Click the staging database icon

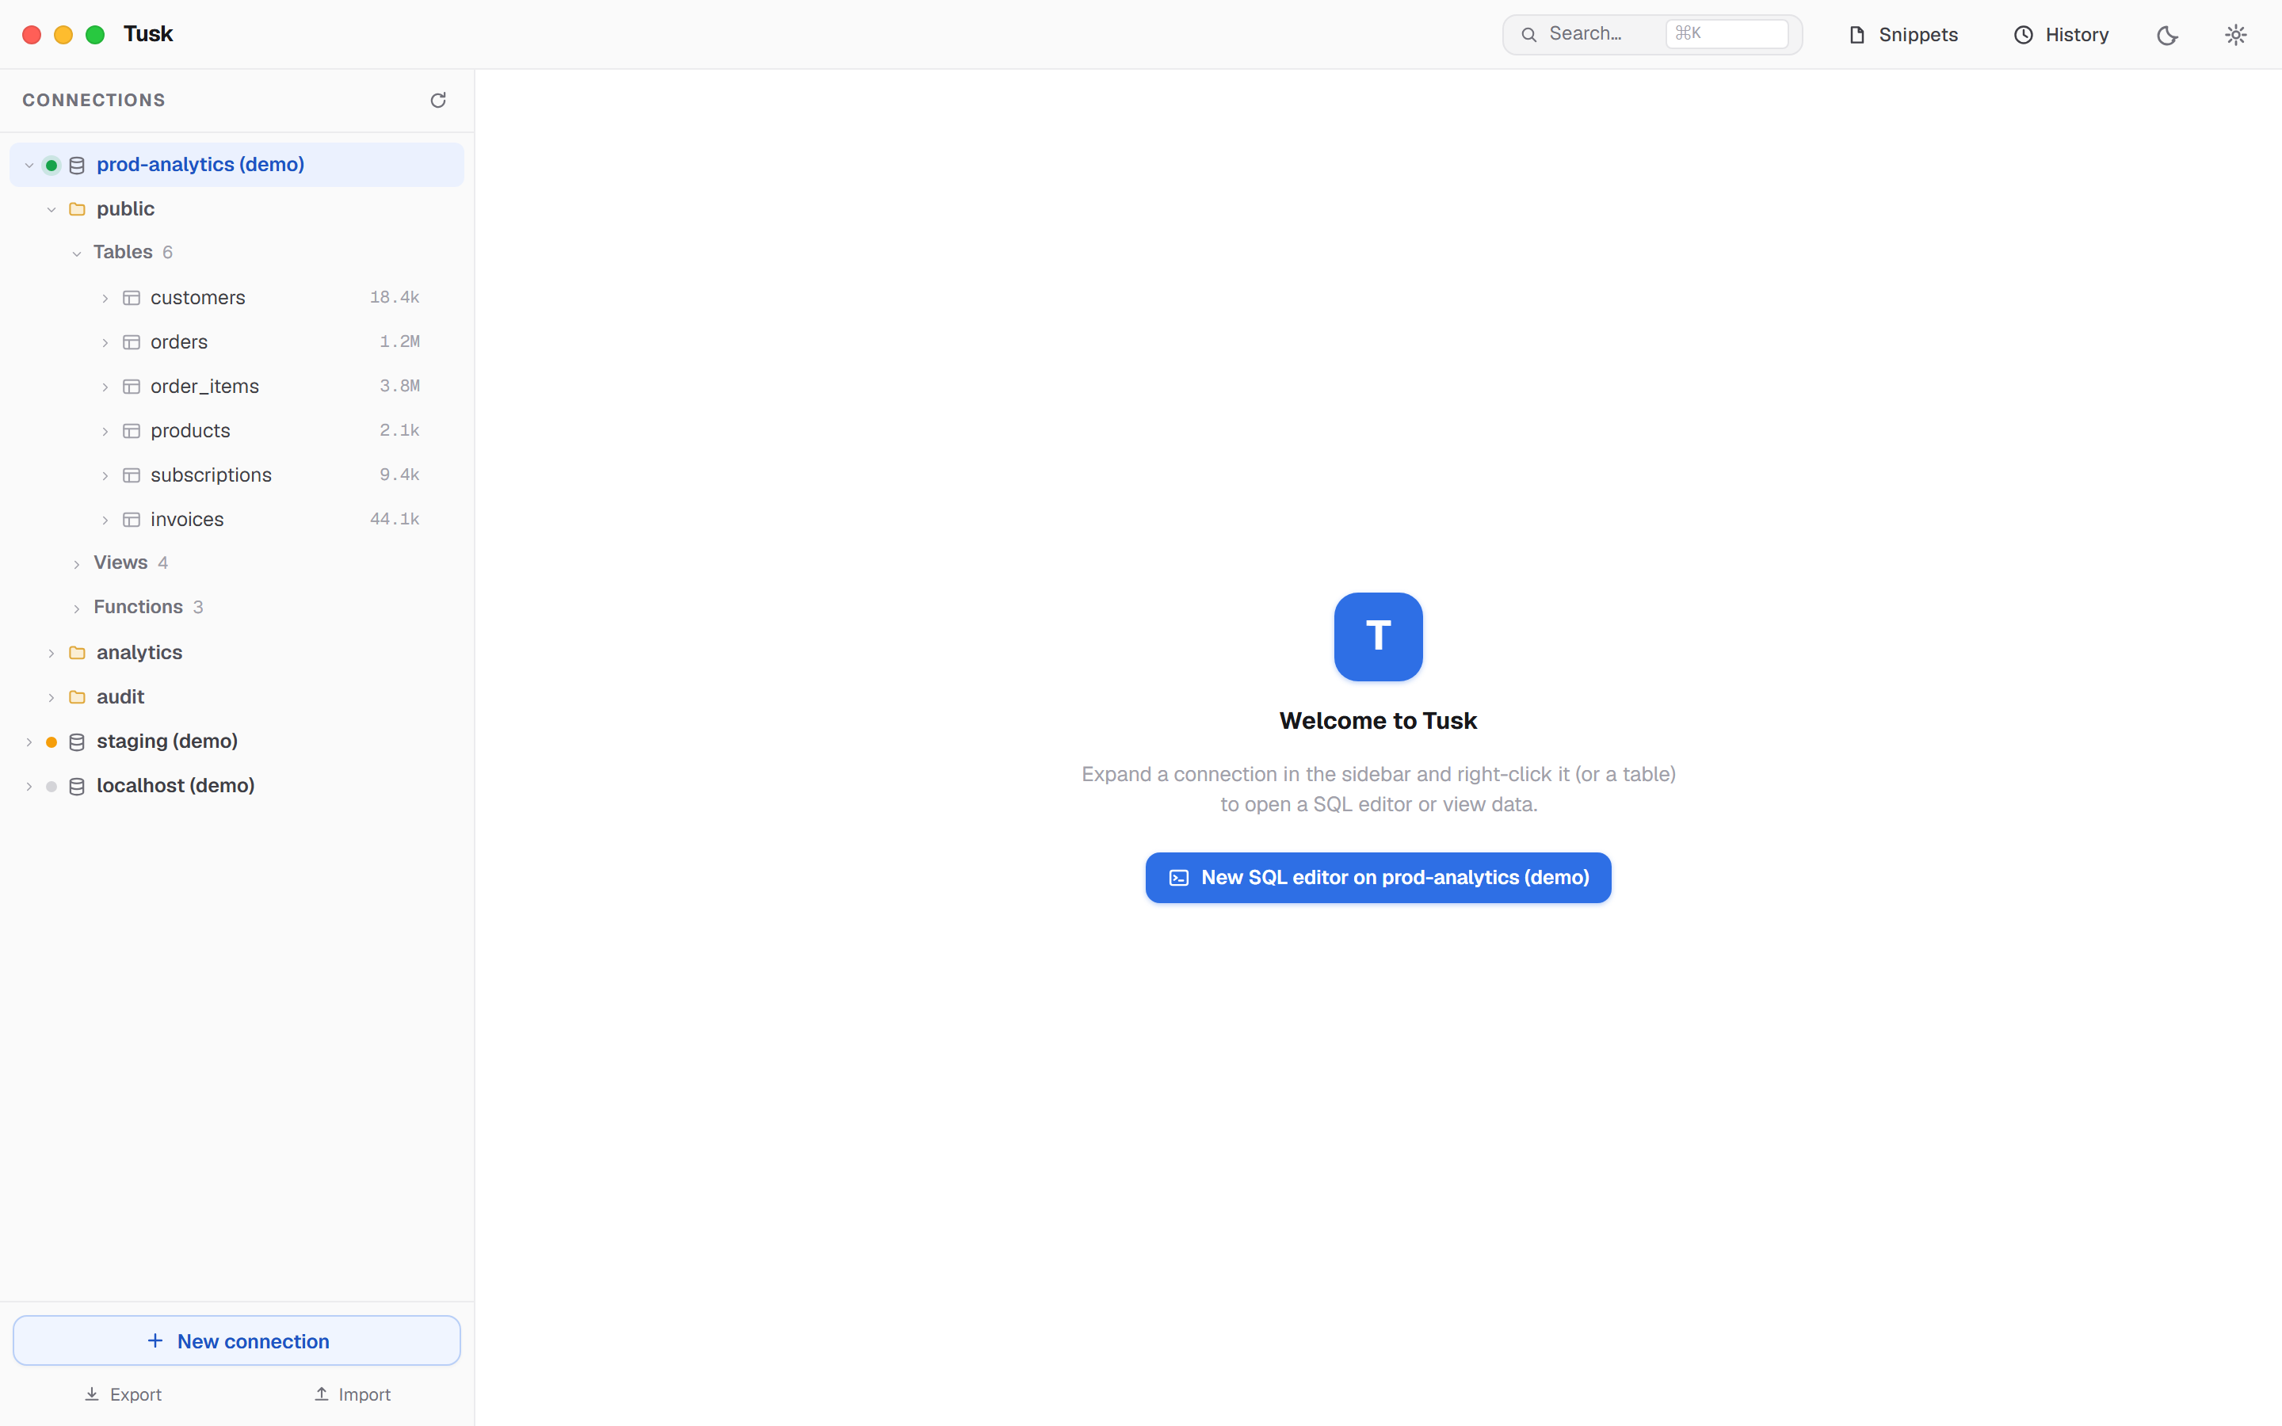(x=78, y=742)
